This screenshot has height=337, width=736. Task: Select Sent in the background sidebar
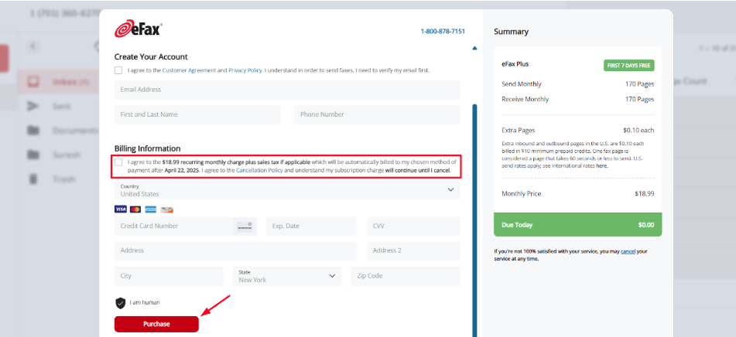point(61,107)
